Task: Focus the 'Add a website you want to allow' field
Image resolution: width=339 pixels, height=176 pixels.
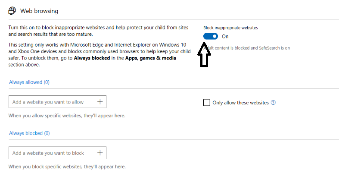Action: 52,102
